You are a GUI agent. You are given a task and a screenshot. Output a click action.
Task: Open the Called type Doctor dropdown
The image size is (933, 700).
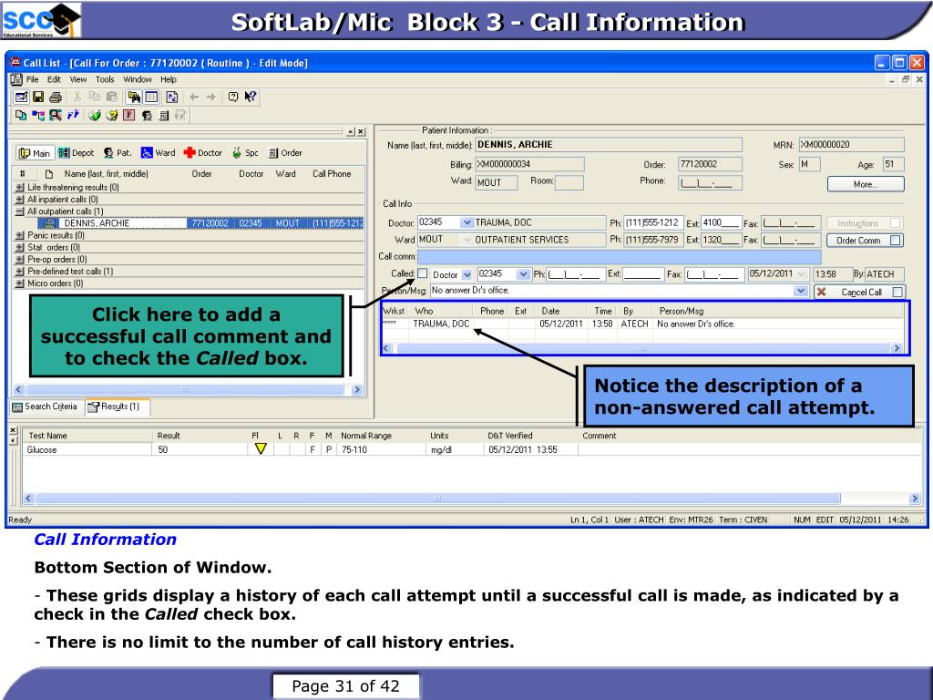tap(467, 274)
